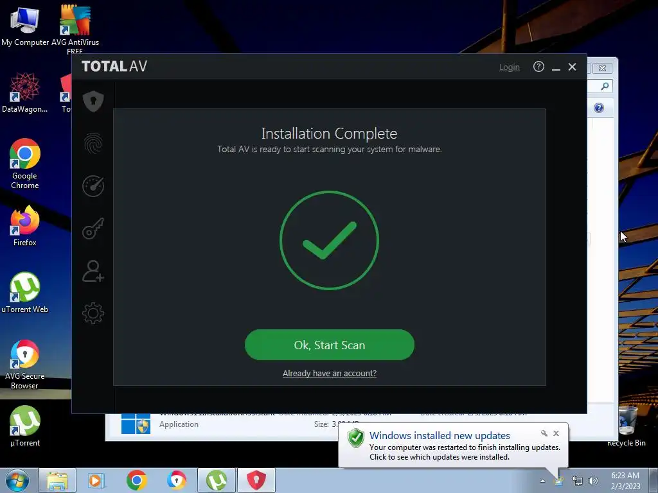Open the Windows Start menu orb
This screenshot has width=658, height=493.
pos(17,480)
